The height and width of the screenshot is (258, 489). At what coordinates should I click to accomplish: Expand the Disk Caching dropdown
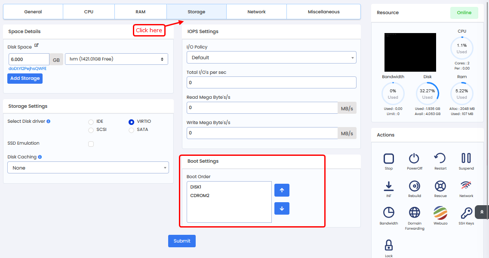[x=88, y=168]
